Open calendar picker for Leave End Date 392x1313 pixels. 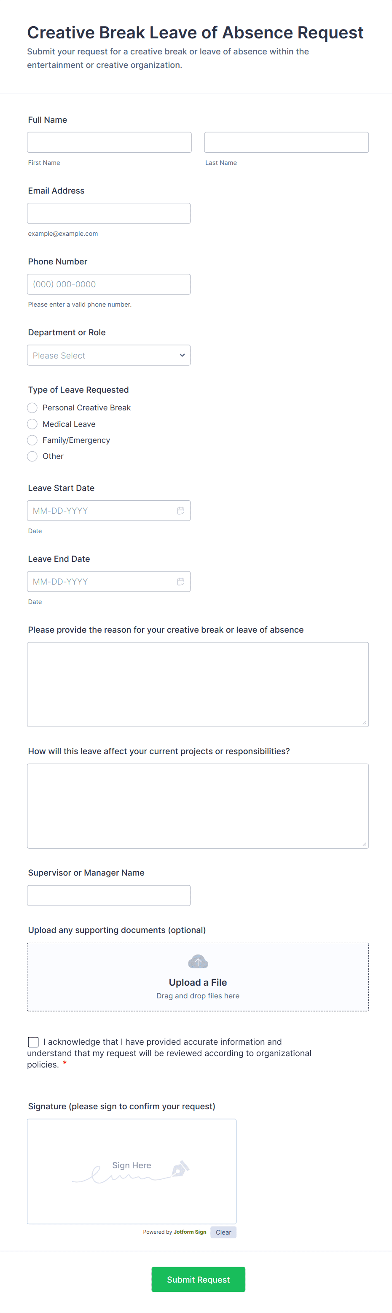180,582
